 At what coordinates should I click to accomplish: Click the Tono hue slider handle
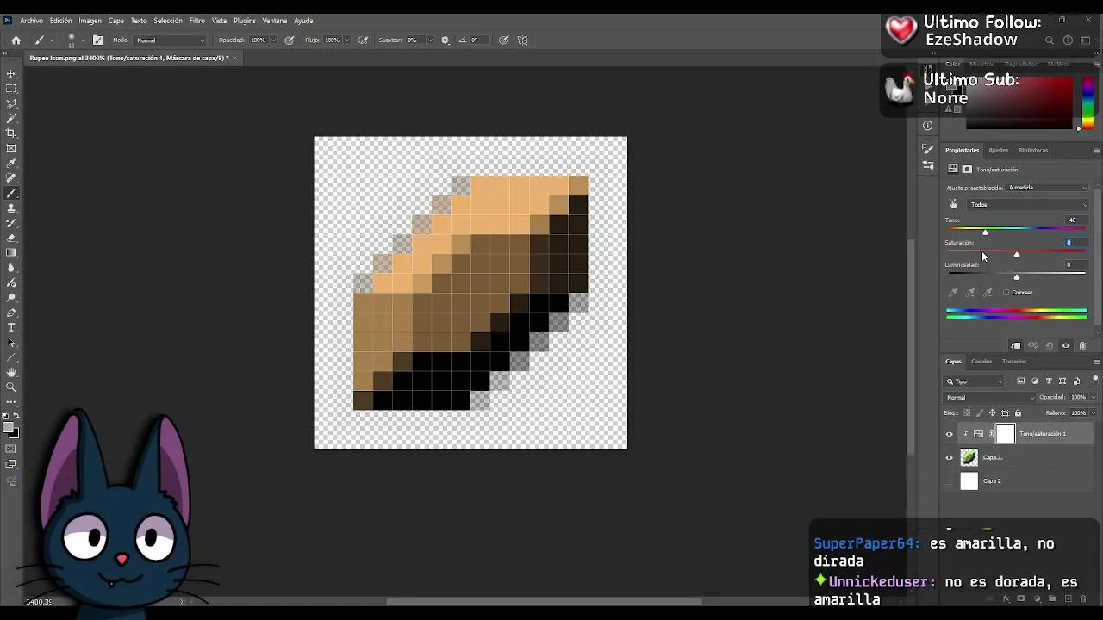tap(985, 232)
